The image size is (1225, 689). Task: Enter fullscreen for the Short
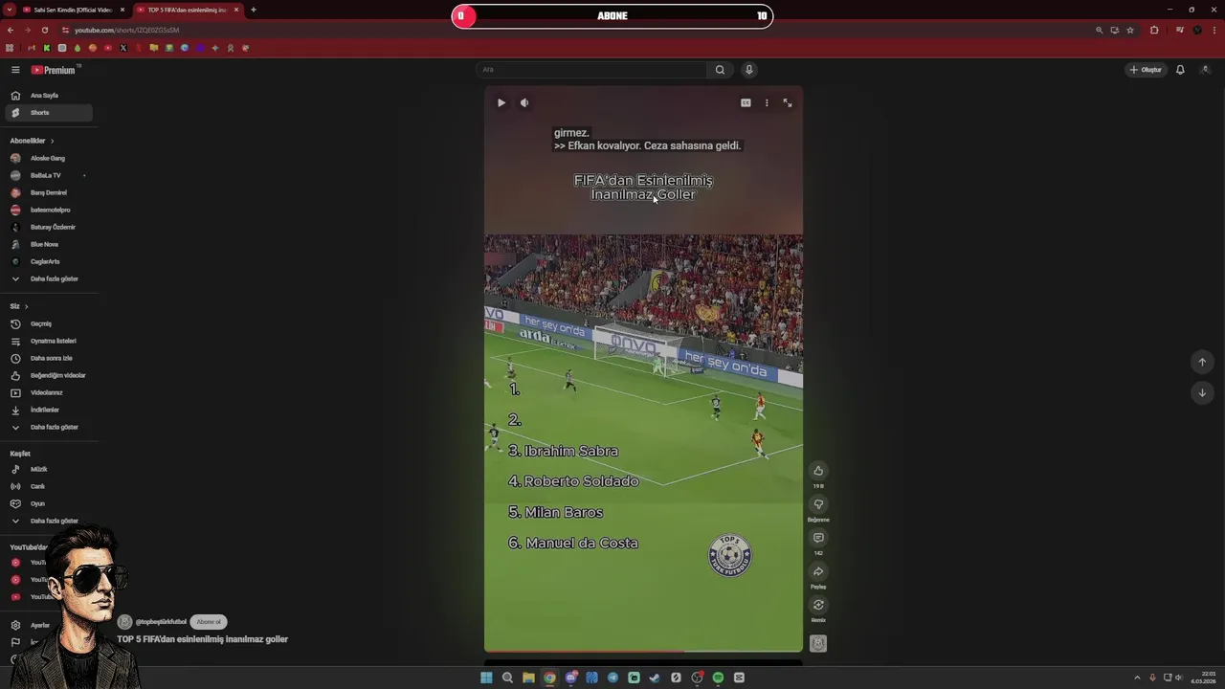click(788, 102)
